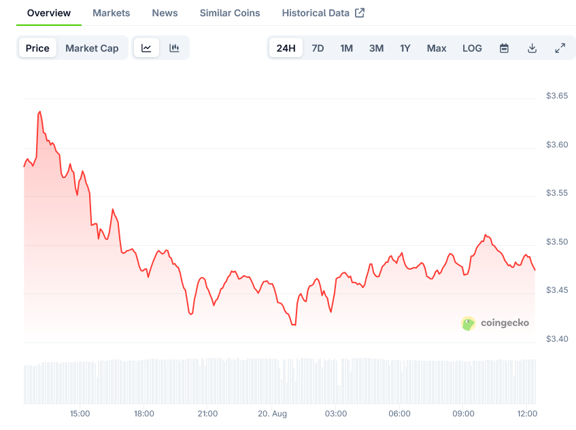Set chart range to 1M
Screen dimensions: 576x430
(346, 48)
